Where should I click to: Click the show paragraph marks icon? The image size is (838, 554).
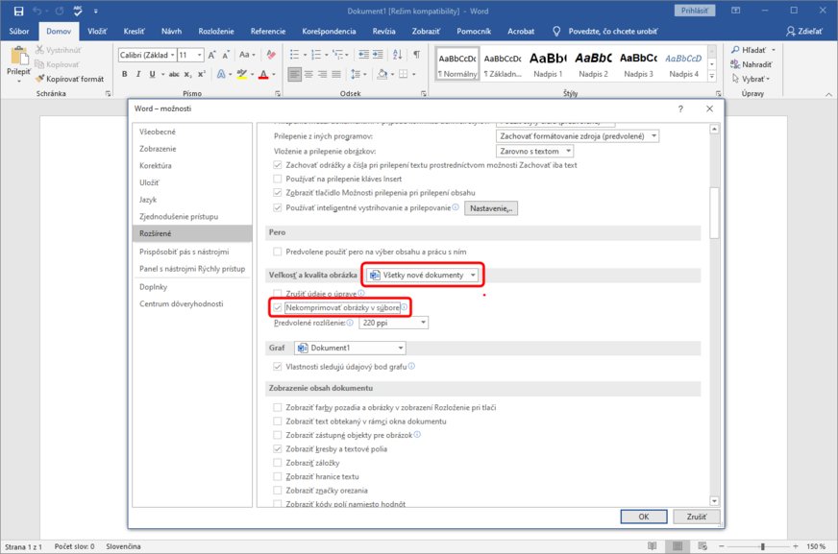point(416,55)
